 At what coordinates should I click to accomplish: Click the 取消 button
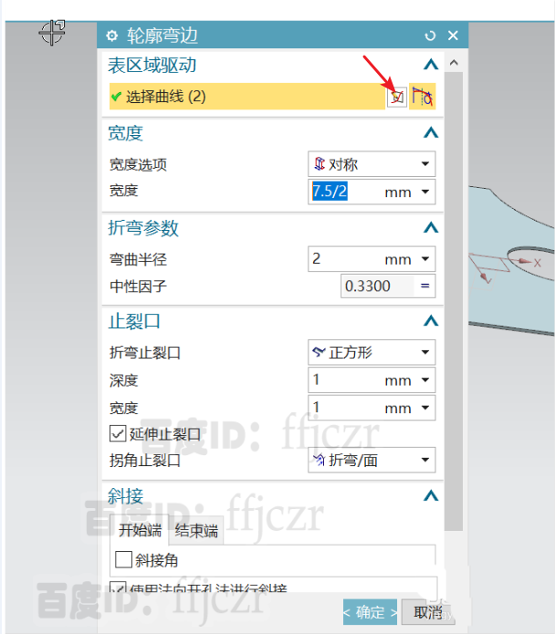click(x=427, y=612)
